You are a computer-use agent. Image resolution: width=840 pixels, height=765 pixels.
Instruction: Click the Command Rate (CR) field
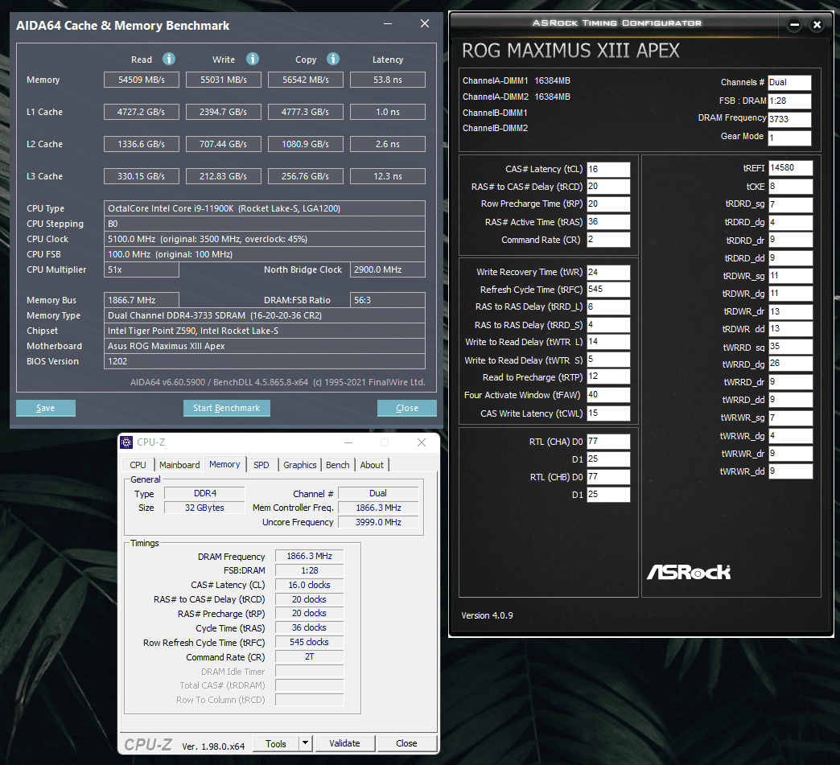pos(608,240)
